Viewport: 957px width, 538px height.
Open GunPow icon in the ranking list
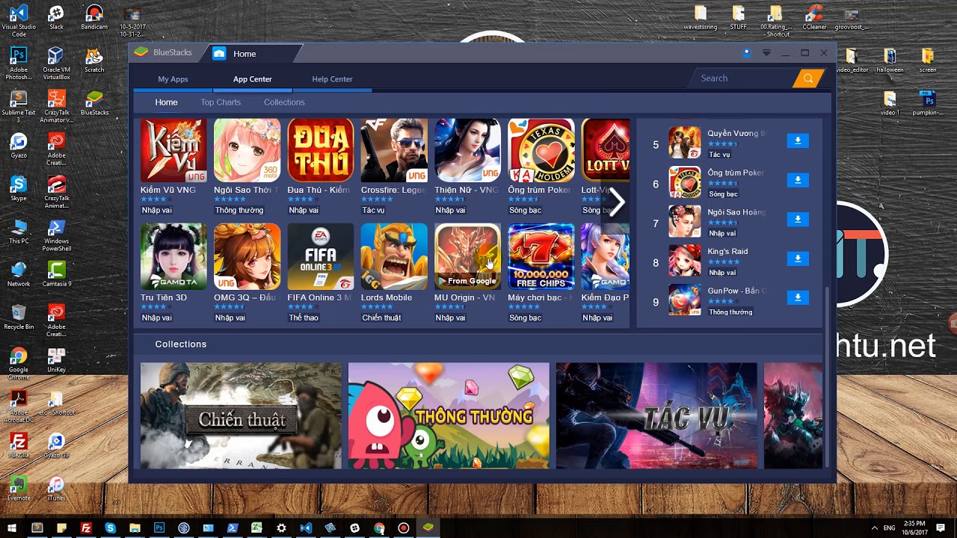pos(685,300)
